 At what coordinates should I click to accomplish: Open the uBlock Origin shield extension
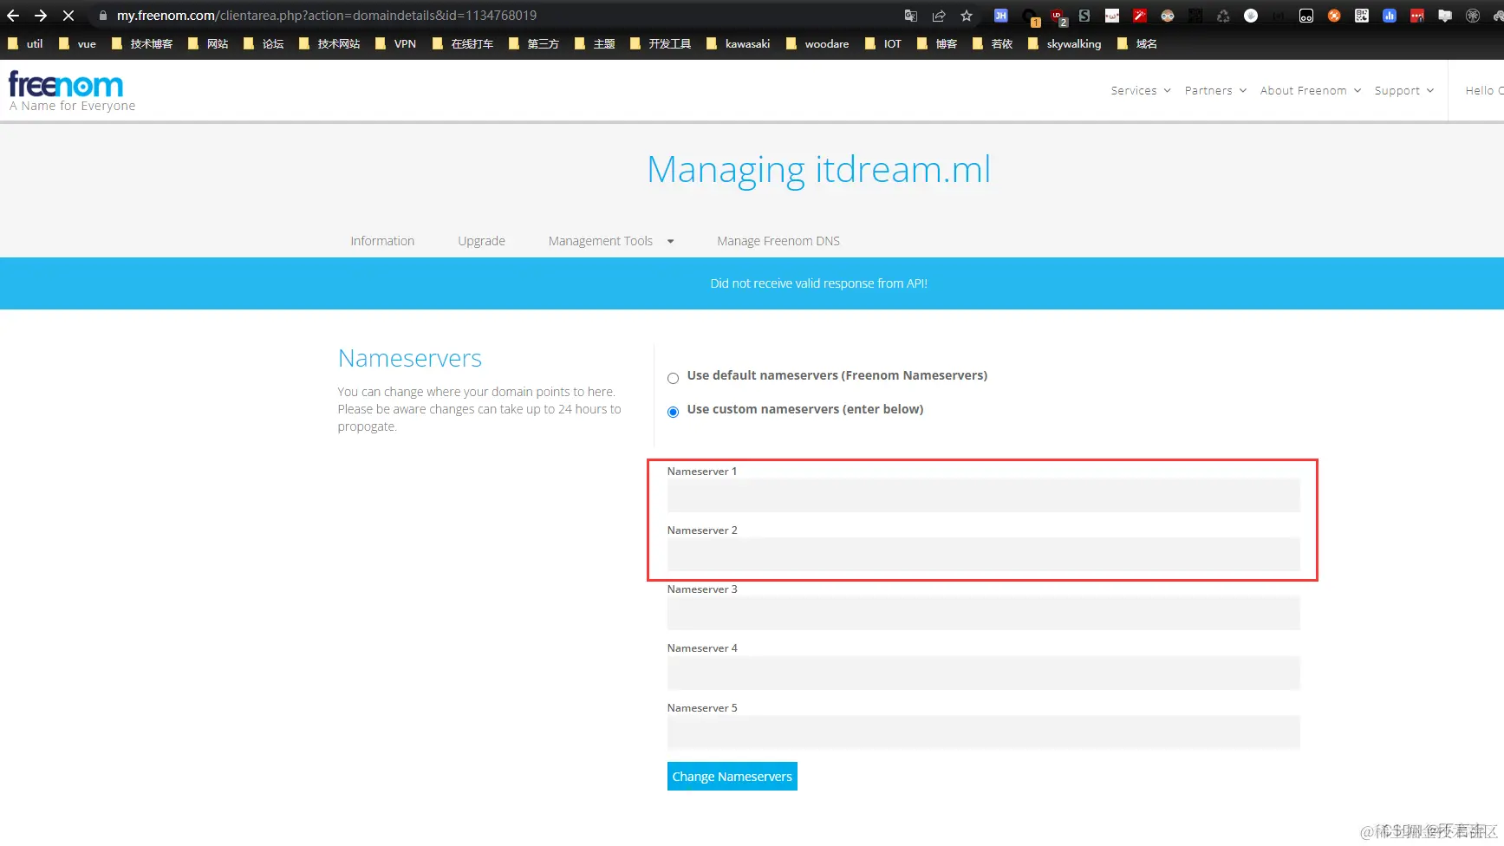click(x=1057, y=16)
